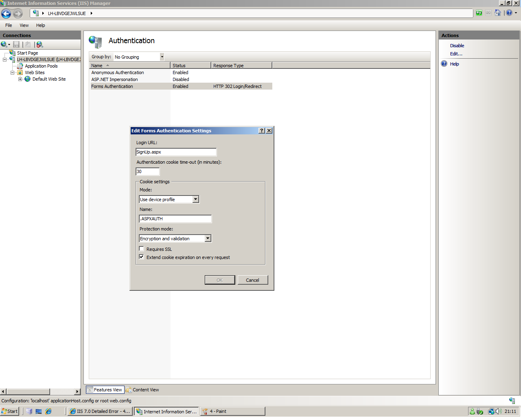
Task: Sort by the Response Type column header
Action: (241, 66)
